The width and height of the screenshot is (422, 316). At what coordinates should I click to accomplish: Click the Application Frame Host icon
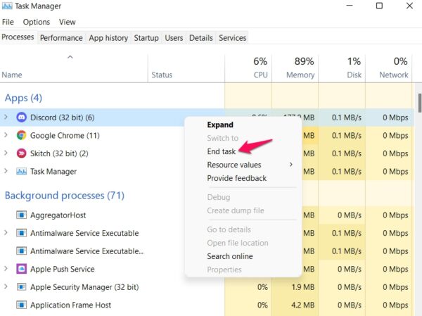22,305
